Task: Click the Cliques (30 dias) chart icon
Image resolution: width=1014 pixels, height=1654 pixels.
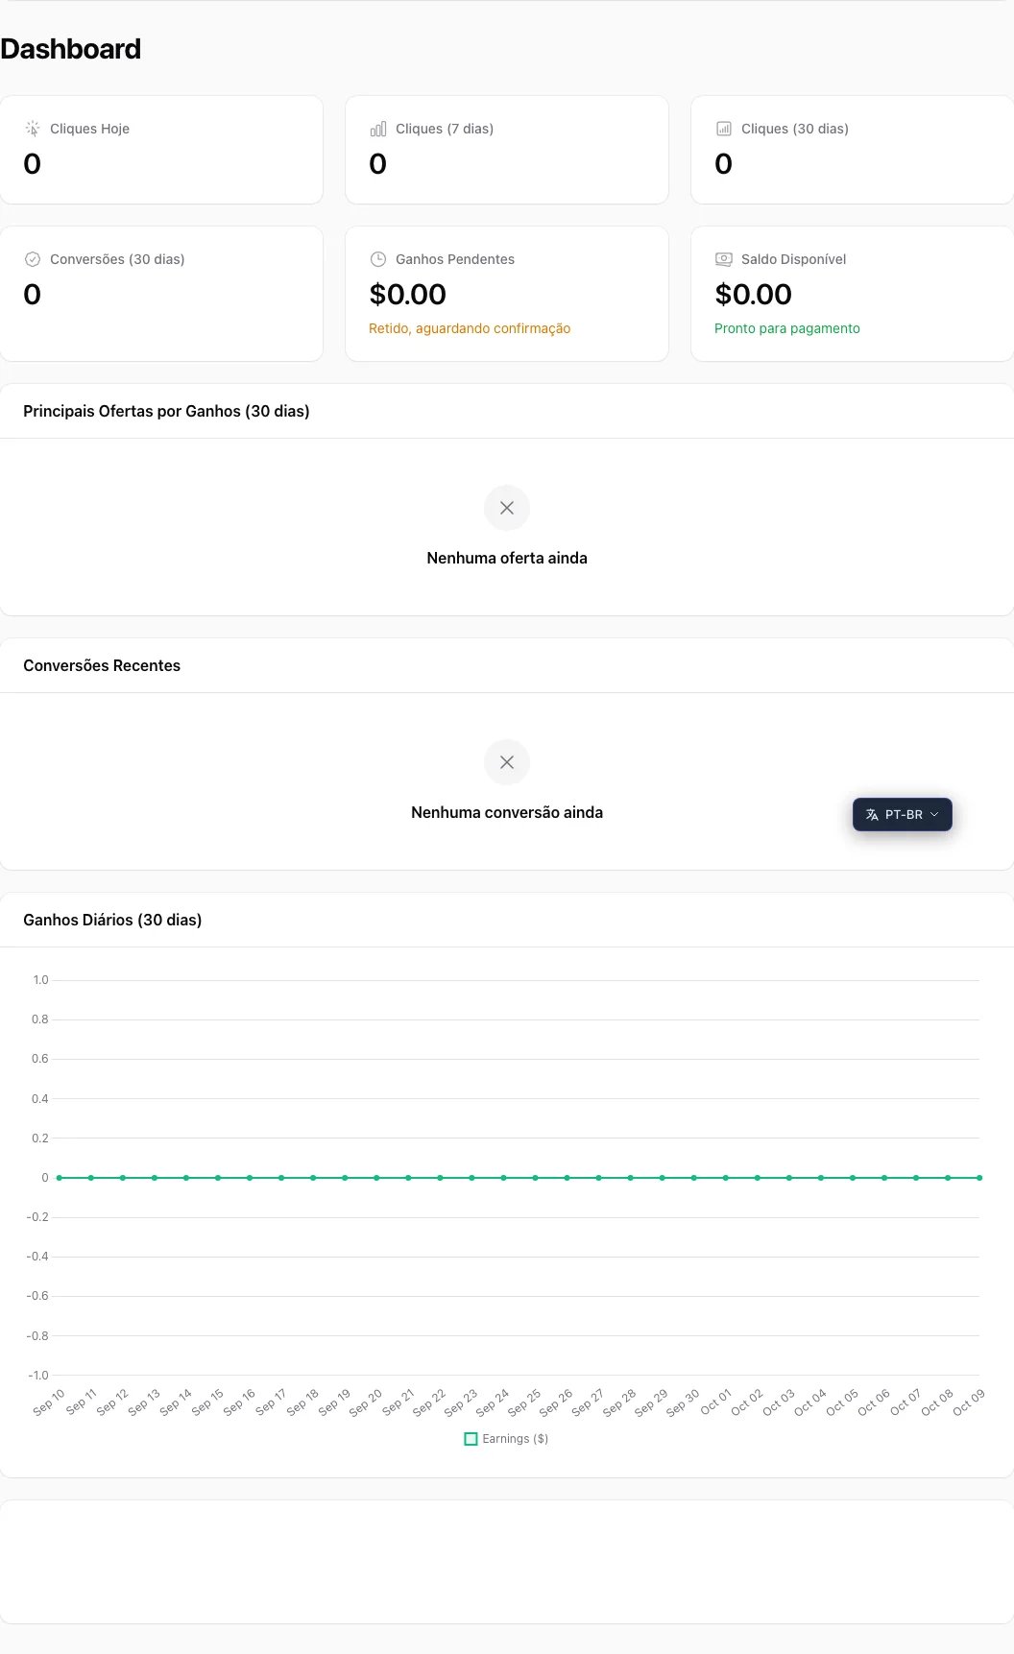Action: tap(724, 129)
